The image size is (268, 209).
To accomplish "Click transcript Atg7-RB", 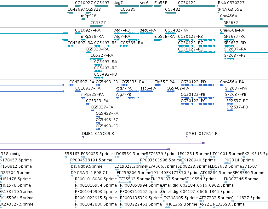I will pos(122,30).
